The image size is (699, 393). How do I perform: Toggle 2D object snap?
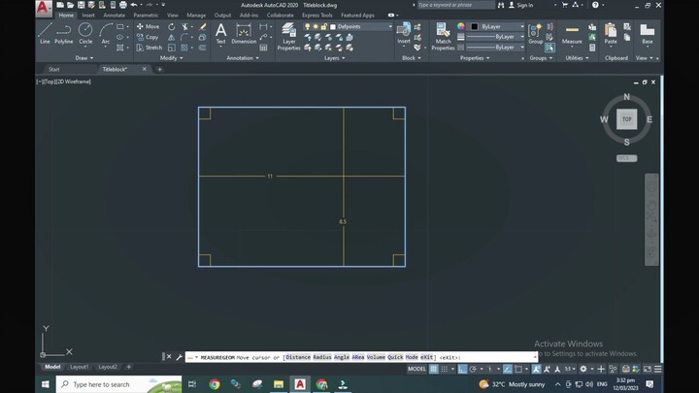(518, 369)
